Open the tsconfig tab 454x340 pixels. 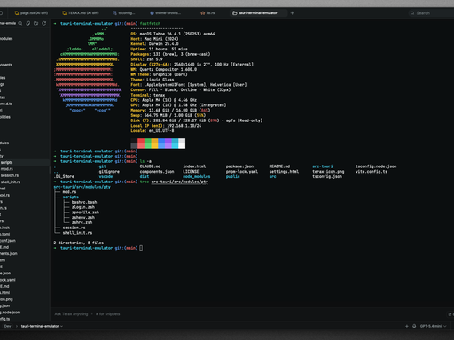pyautogui.click(x=123, y=13)
